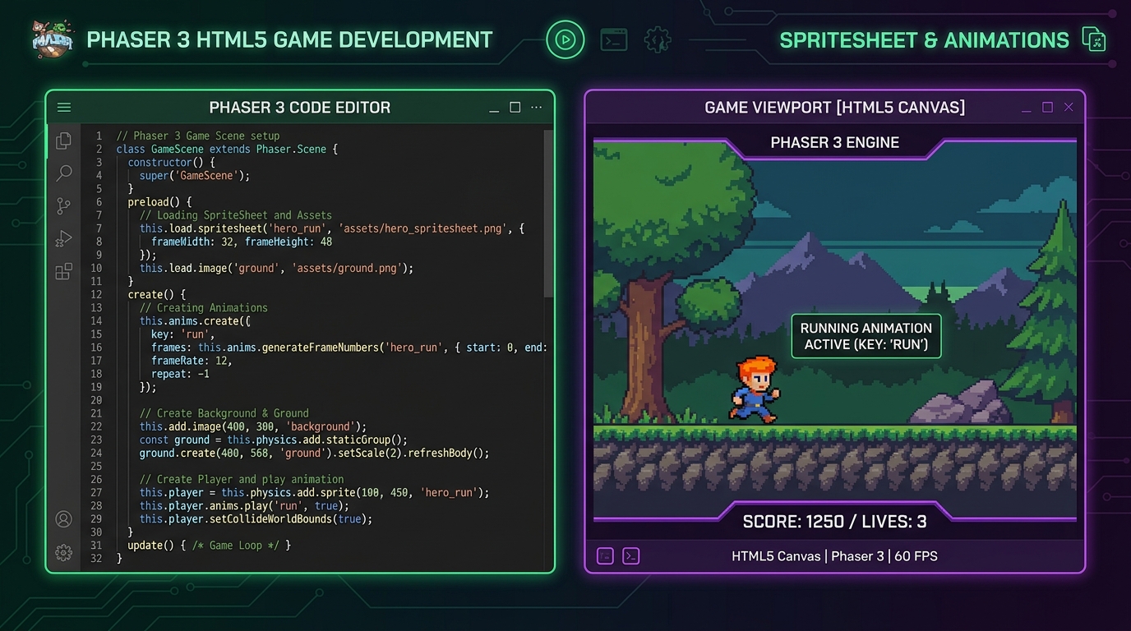The image size is (1131, 631).
Task: Click the 'this.anims.create({' line
Action: (x=195, y=320)
